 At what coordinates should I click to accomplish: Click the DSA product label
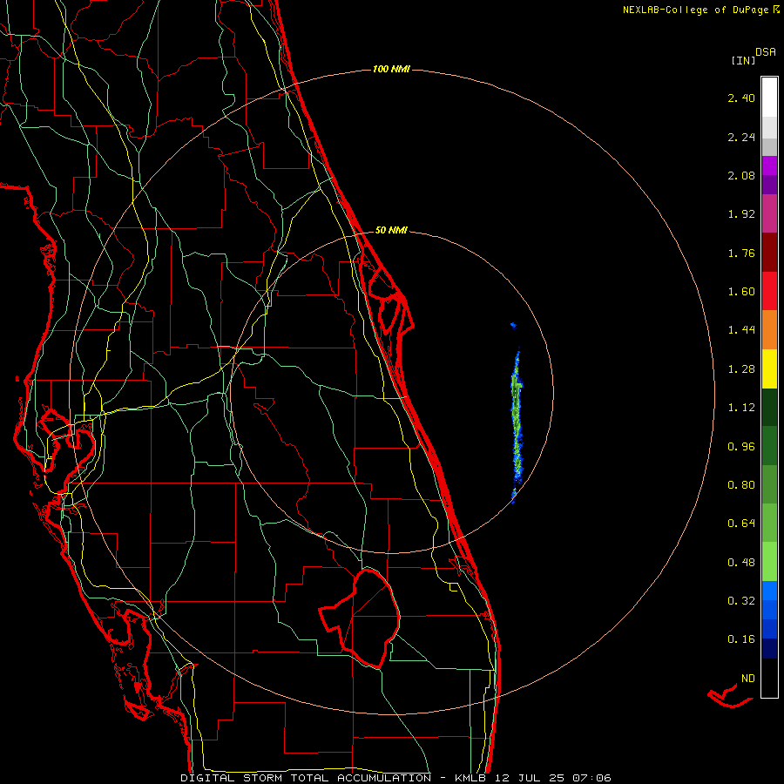point(766,52)
